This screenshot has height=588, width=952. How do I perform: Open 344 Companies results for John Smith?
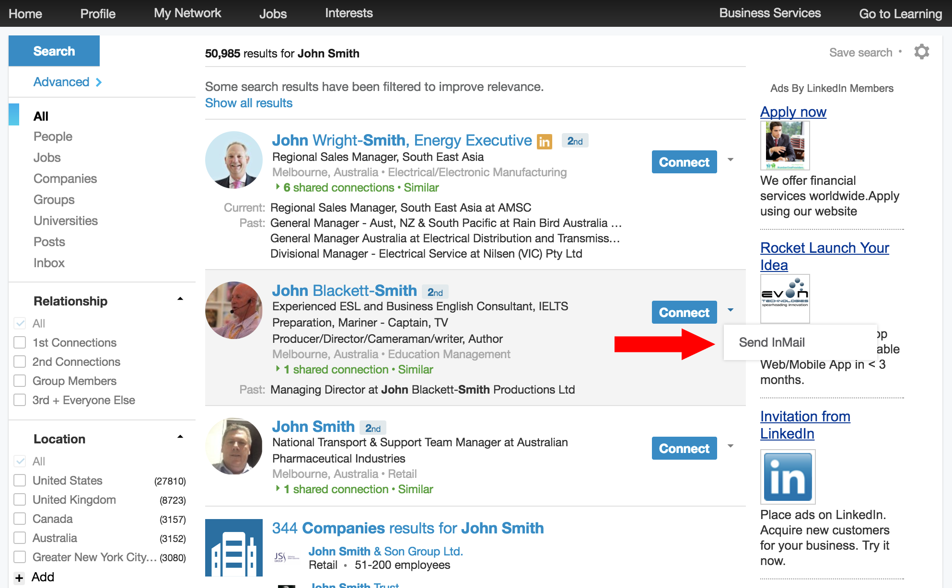408,528
